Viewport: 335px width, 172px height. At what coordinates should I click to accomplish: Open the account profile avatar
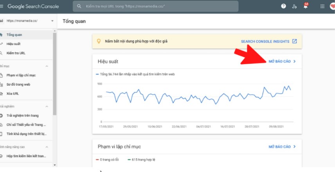333,6
